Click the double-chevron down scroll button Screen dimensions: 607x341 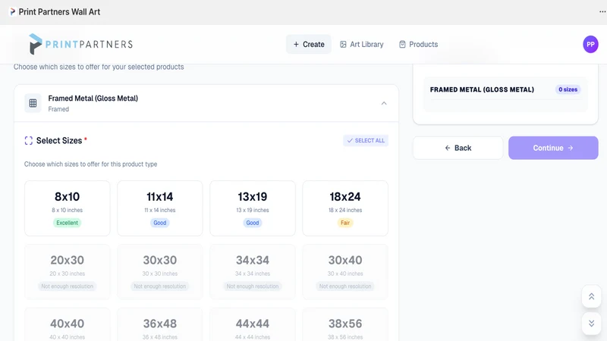click(x=592, y=324)
